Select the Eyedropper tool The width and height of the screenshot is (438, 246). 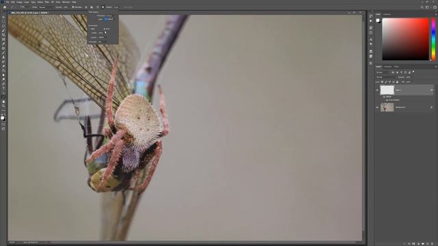point(3,44)
